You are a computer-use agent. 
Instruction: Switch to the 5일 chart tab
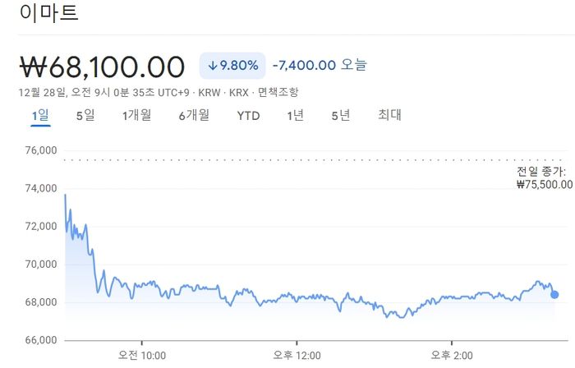click(85, 116)
